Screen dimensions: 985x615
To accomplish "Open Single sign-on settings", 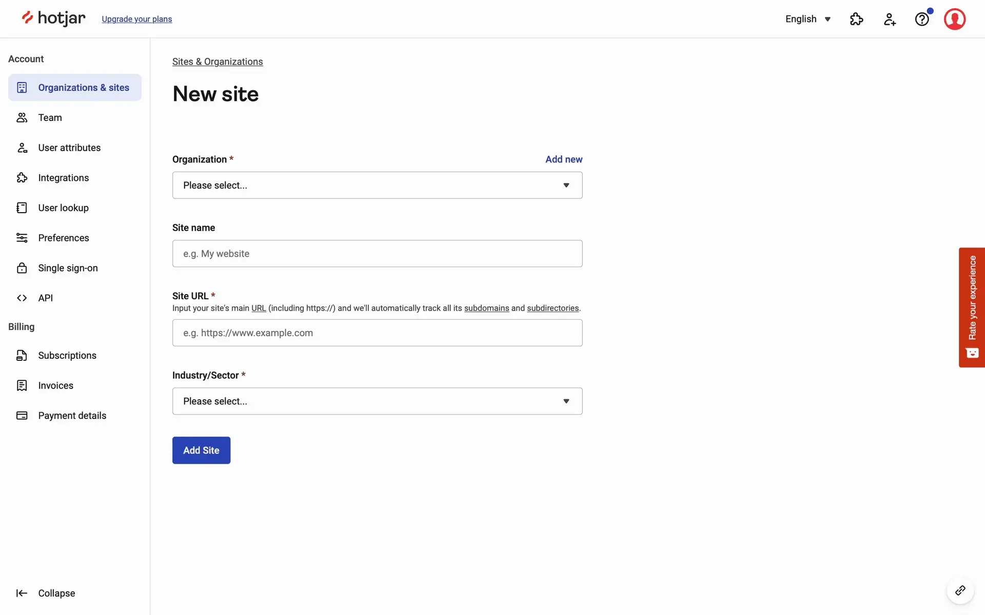I will point(68,268).
